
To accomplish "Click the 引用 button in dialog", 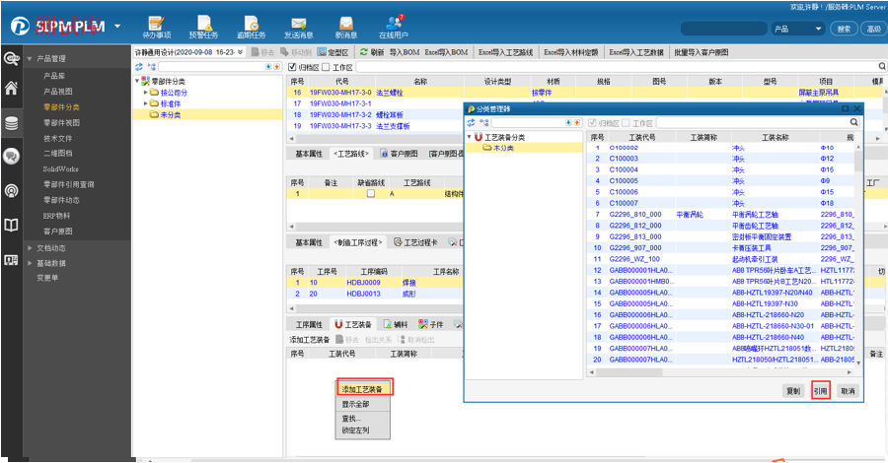I will [820, 391].
